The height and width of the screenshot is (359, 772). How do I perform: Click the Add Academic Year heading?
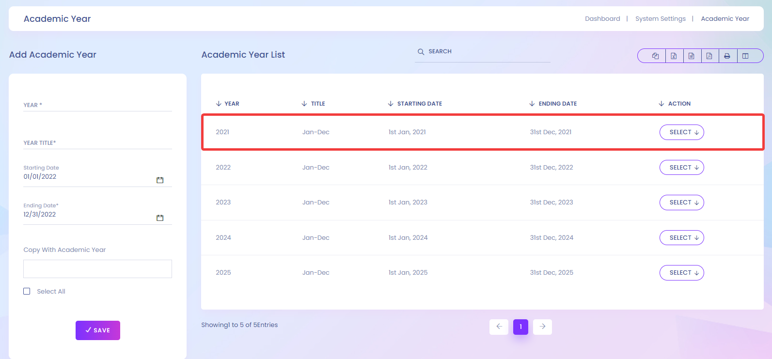[x=53, y=55]
